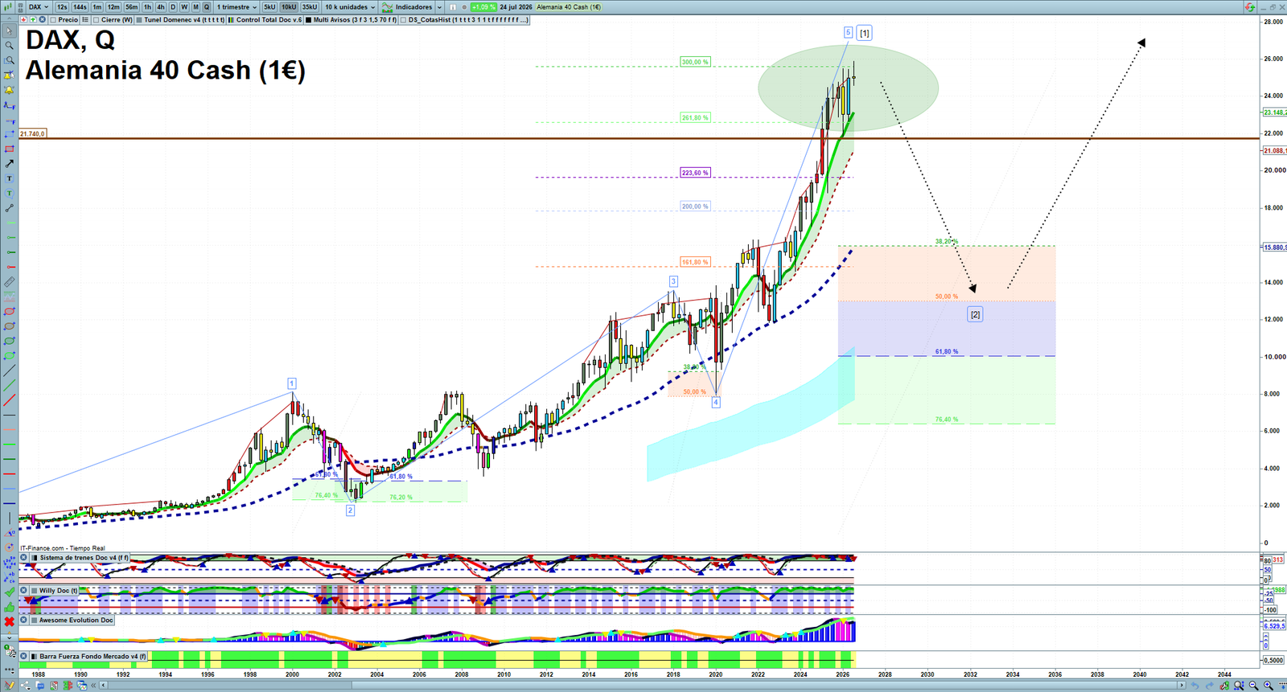Click the green plus add-panel icon
The height and width of the screenshot is (692, 1287).
(x=33, y=19)
